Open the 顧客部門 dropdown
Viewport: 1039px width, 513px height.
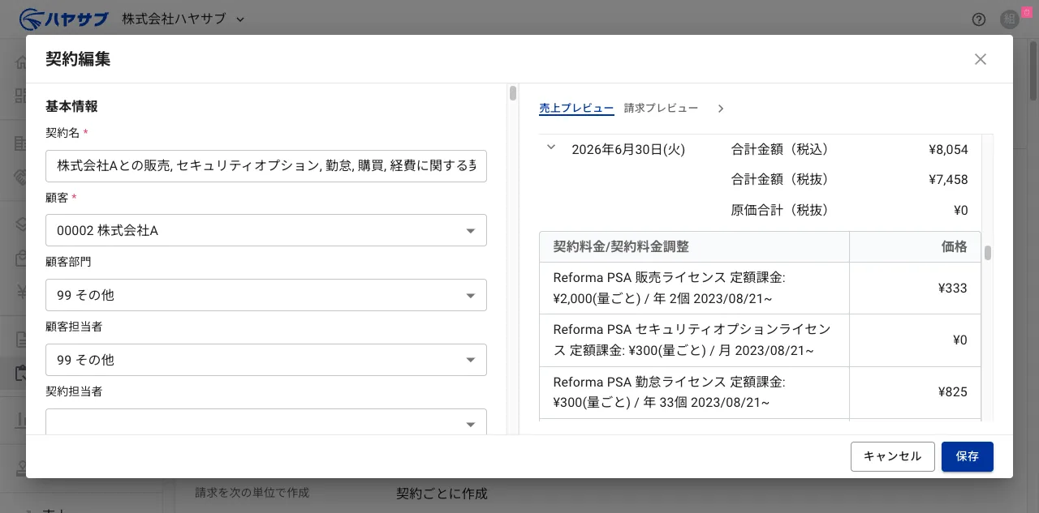pos(266,295)
